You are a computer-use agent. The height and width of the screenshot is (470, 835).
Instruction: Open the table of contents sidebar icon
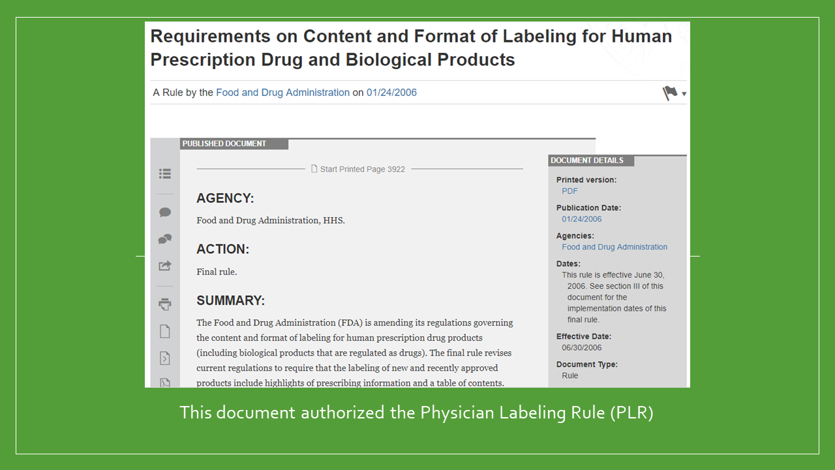[x=164, y=174]
